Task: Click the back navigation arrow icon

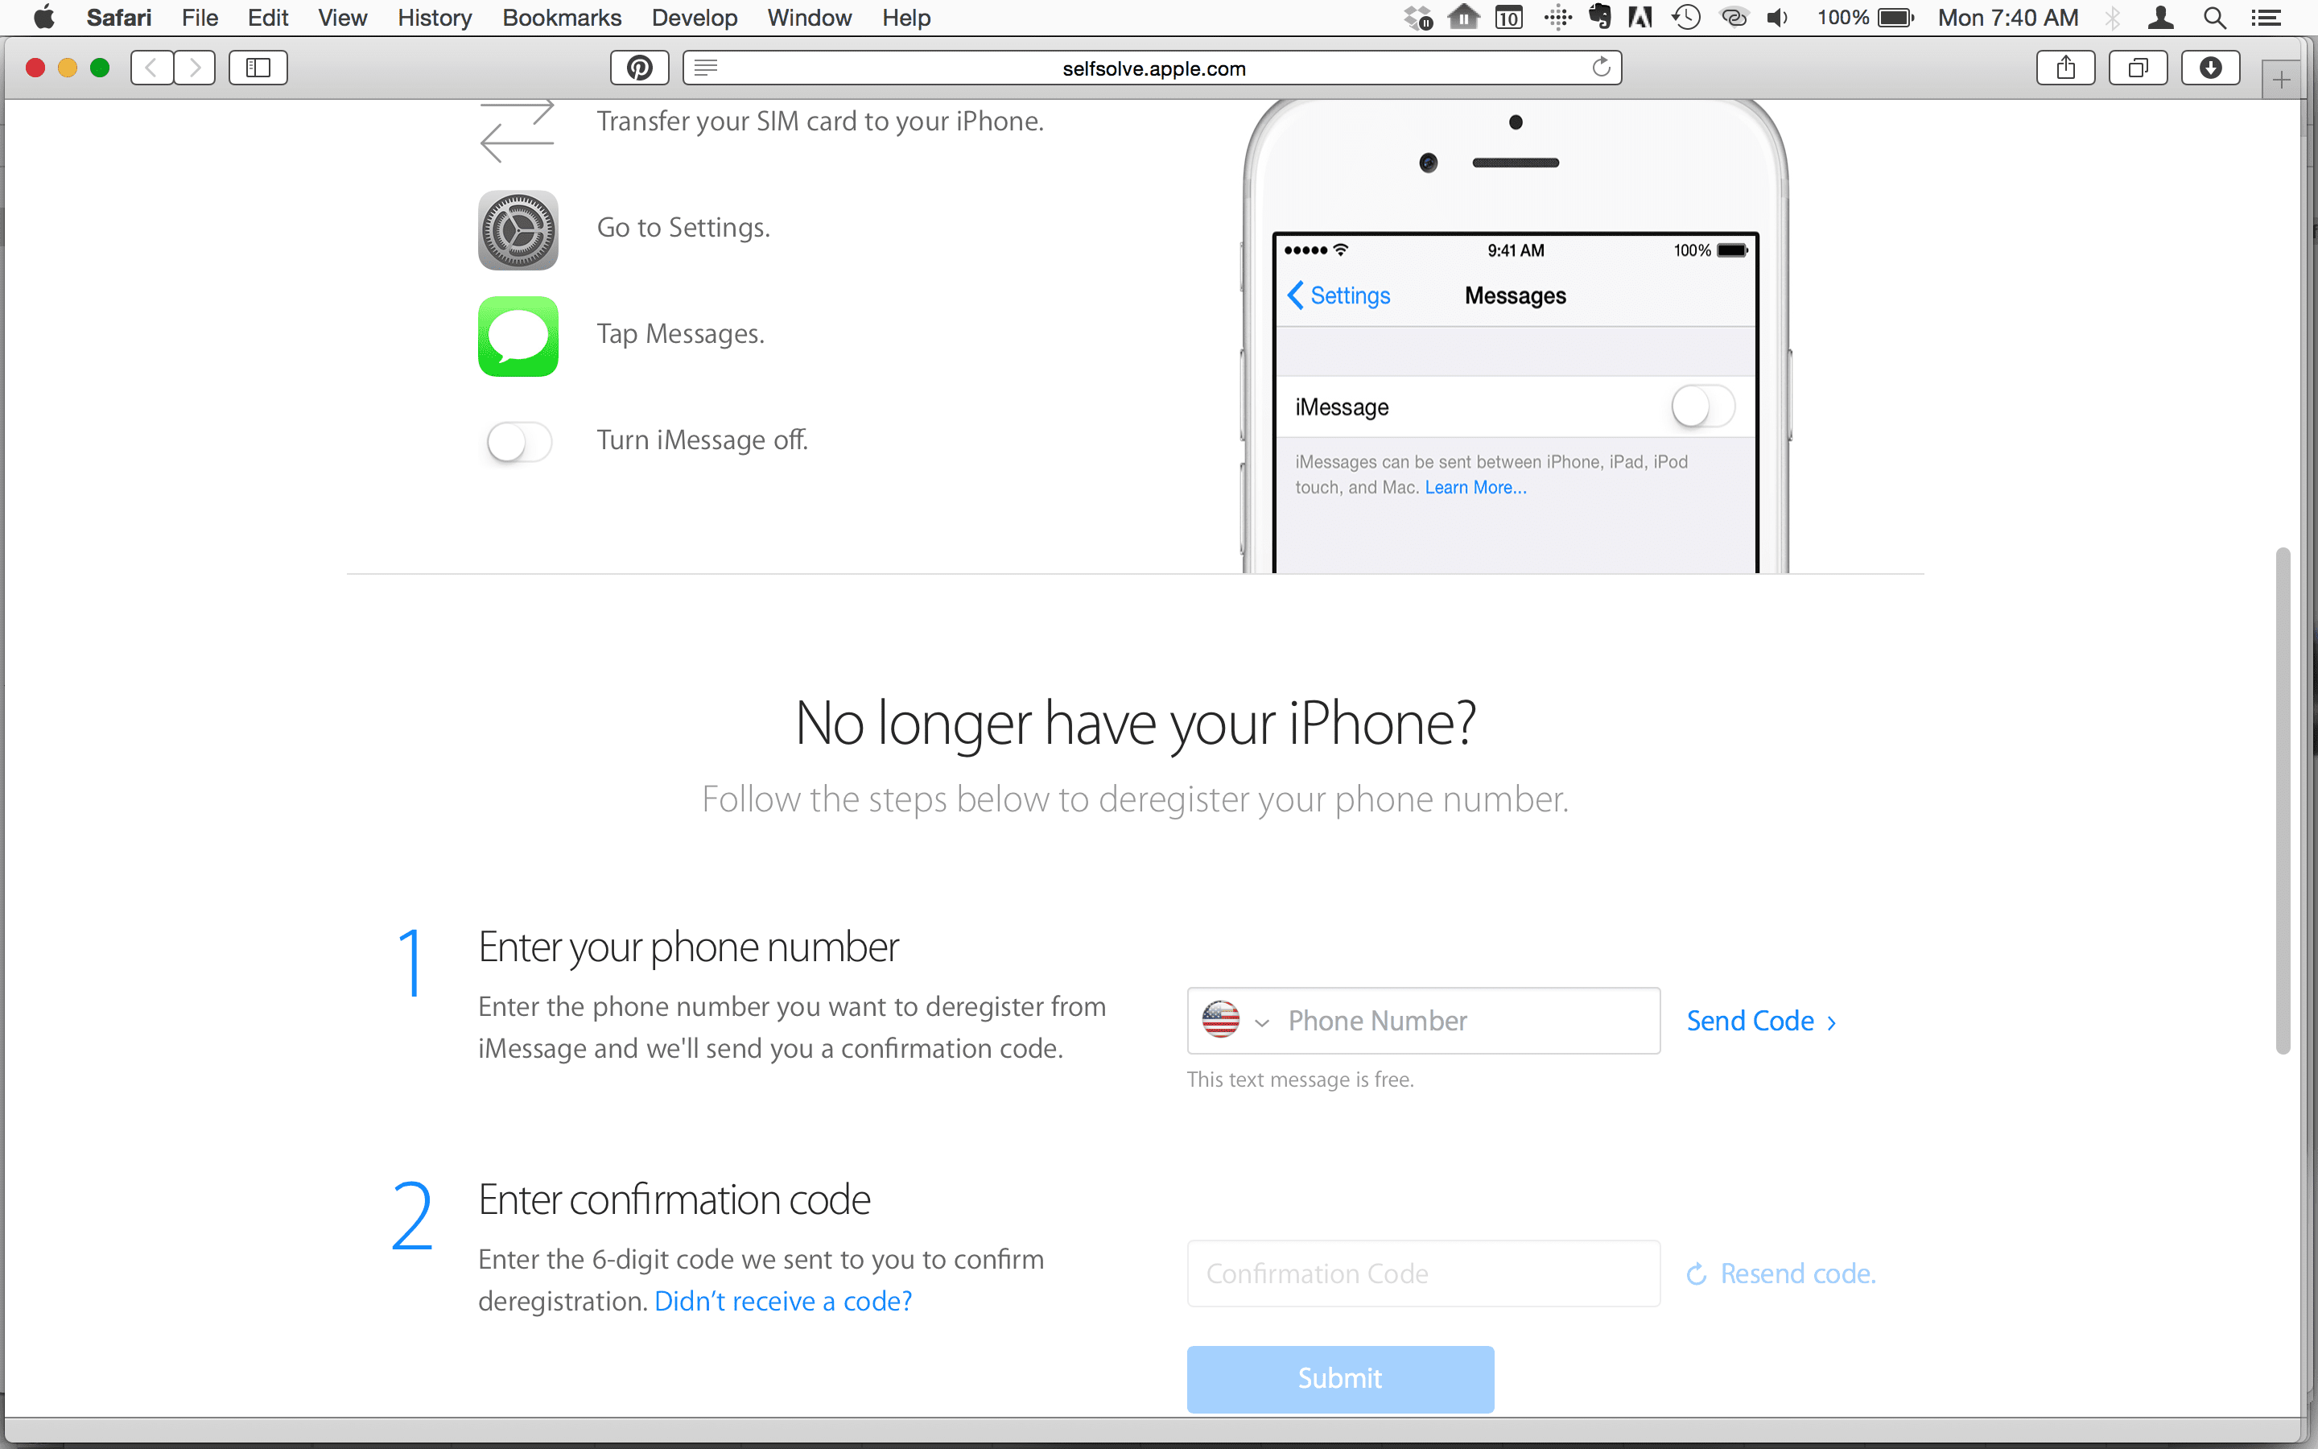Action: [154, 68]
